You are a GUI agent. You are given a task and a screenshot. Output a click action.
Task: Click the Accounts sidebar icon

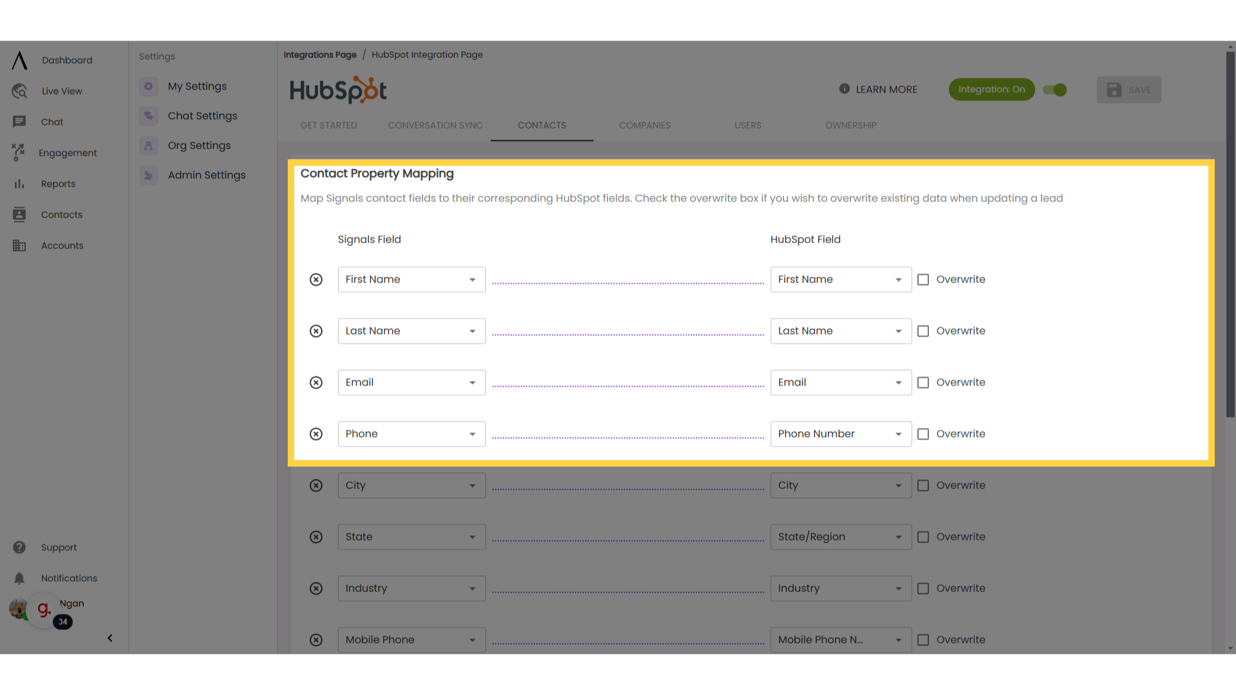pyautogui.click(x=19, y=245)
